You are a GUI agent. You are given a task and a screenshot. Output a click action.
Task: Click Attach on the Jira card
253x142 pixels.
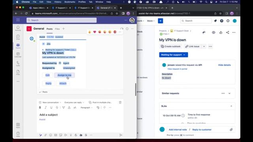63,83
